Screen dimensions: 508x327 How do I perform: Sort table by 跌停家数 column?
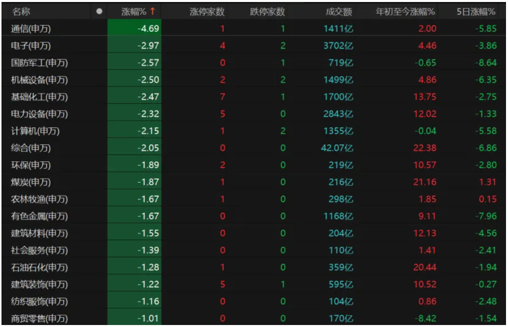267,11
